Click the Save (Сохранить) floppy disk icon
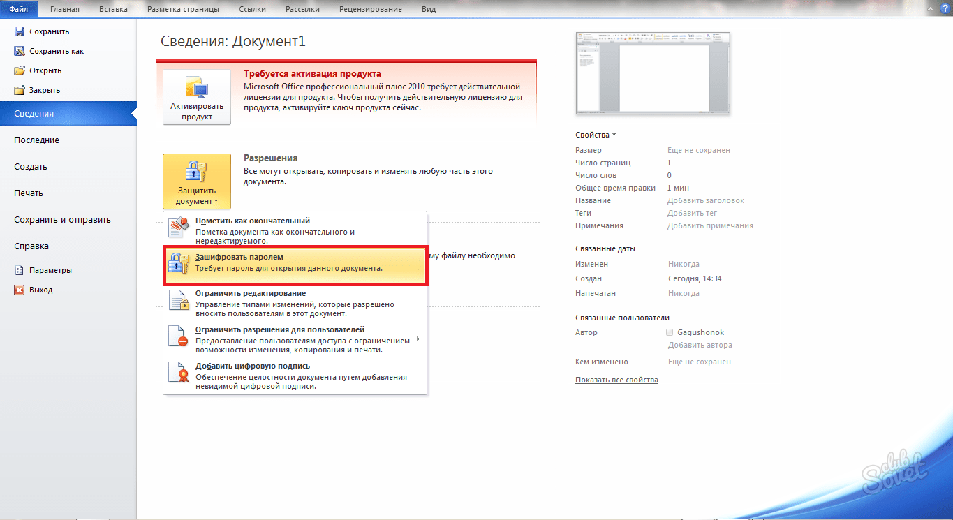Viewport: 953px width, 520px height. click(20, 31)
